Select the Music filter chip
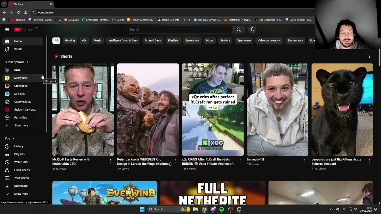Viewport: 381px width, 214px height. coord(98,40)
